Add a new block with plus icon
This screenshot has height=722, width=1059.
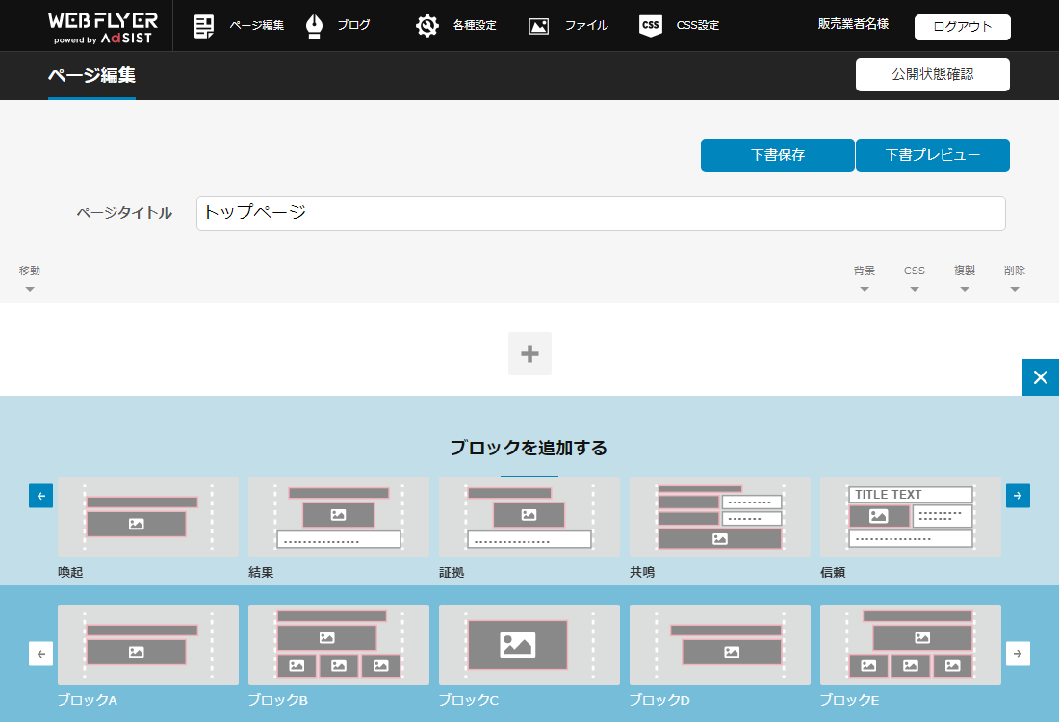point(529,353)
